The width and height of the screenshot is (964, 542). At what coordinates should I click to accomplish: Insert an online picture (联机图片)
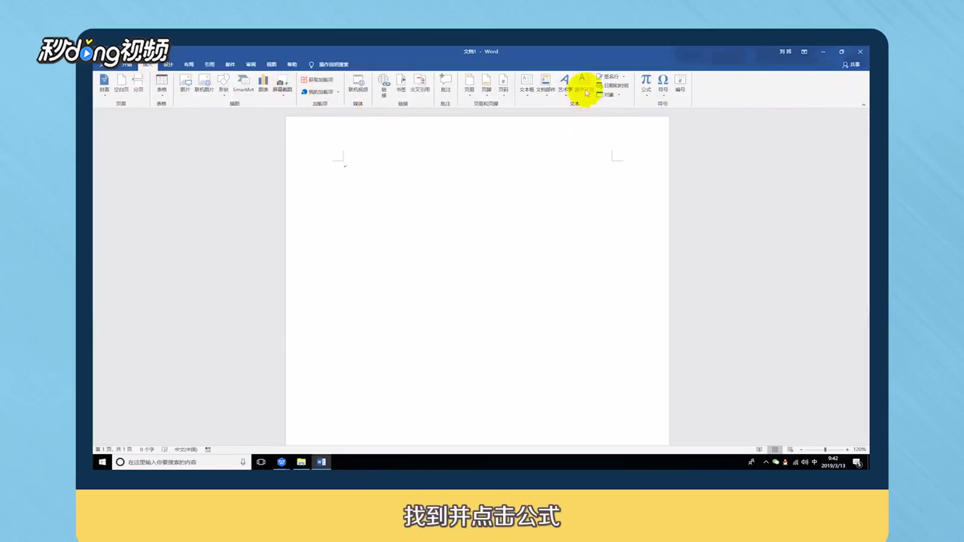tap(204, 83)
